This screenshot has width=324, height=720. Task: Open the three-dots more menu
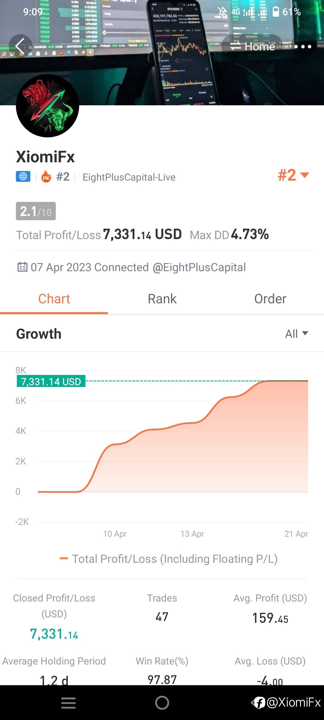[x=303, y=46]
